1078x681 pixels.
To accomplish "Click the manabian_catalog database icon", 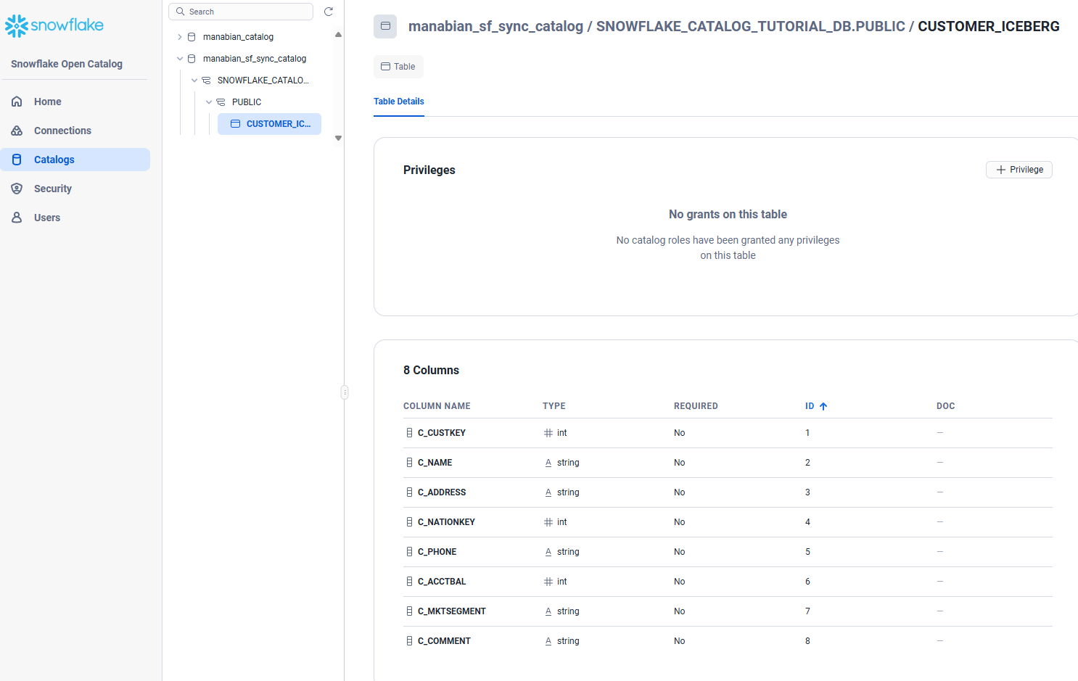I will (192, 37).
